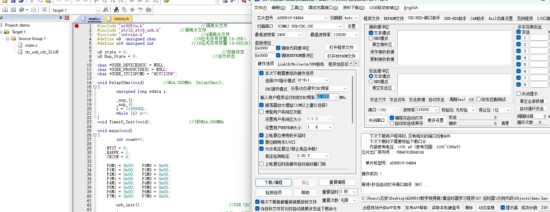Viewport: 550px width, 212px height.
Task: Open the (COM6) USB-CDC serial port dropdown
Action: pos(309,26)
